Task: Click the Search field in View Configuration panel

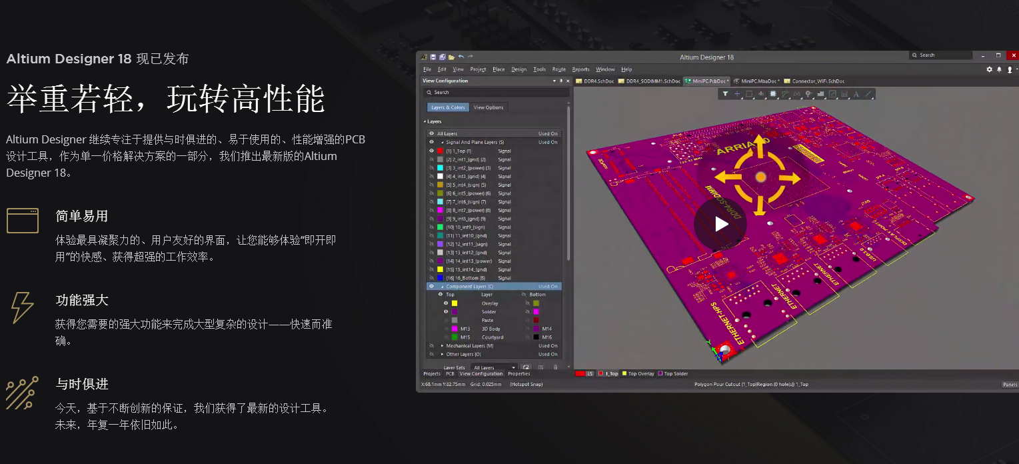Action: coord(496,93)
